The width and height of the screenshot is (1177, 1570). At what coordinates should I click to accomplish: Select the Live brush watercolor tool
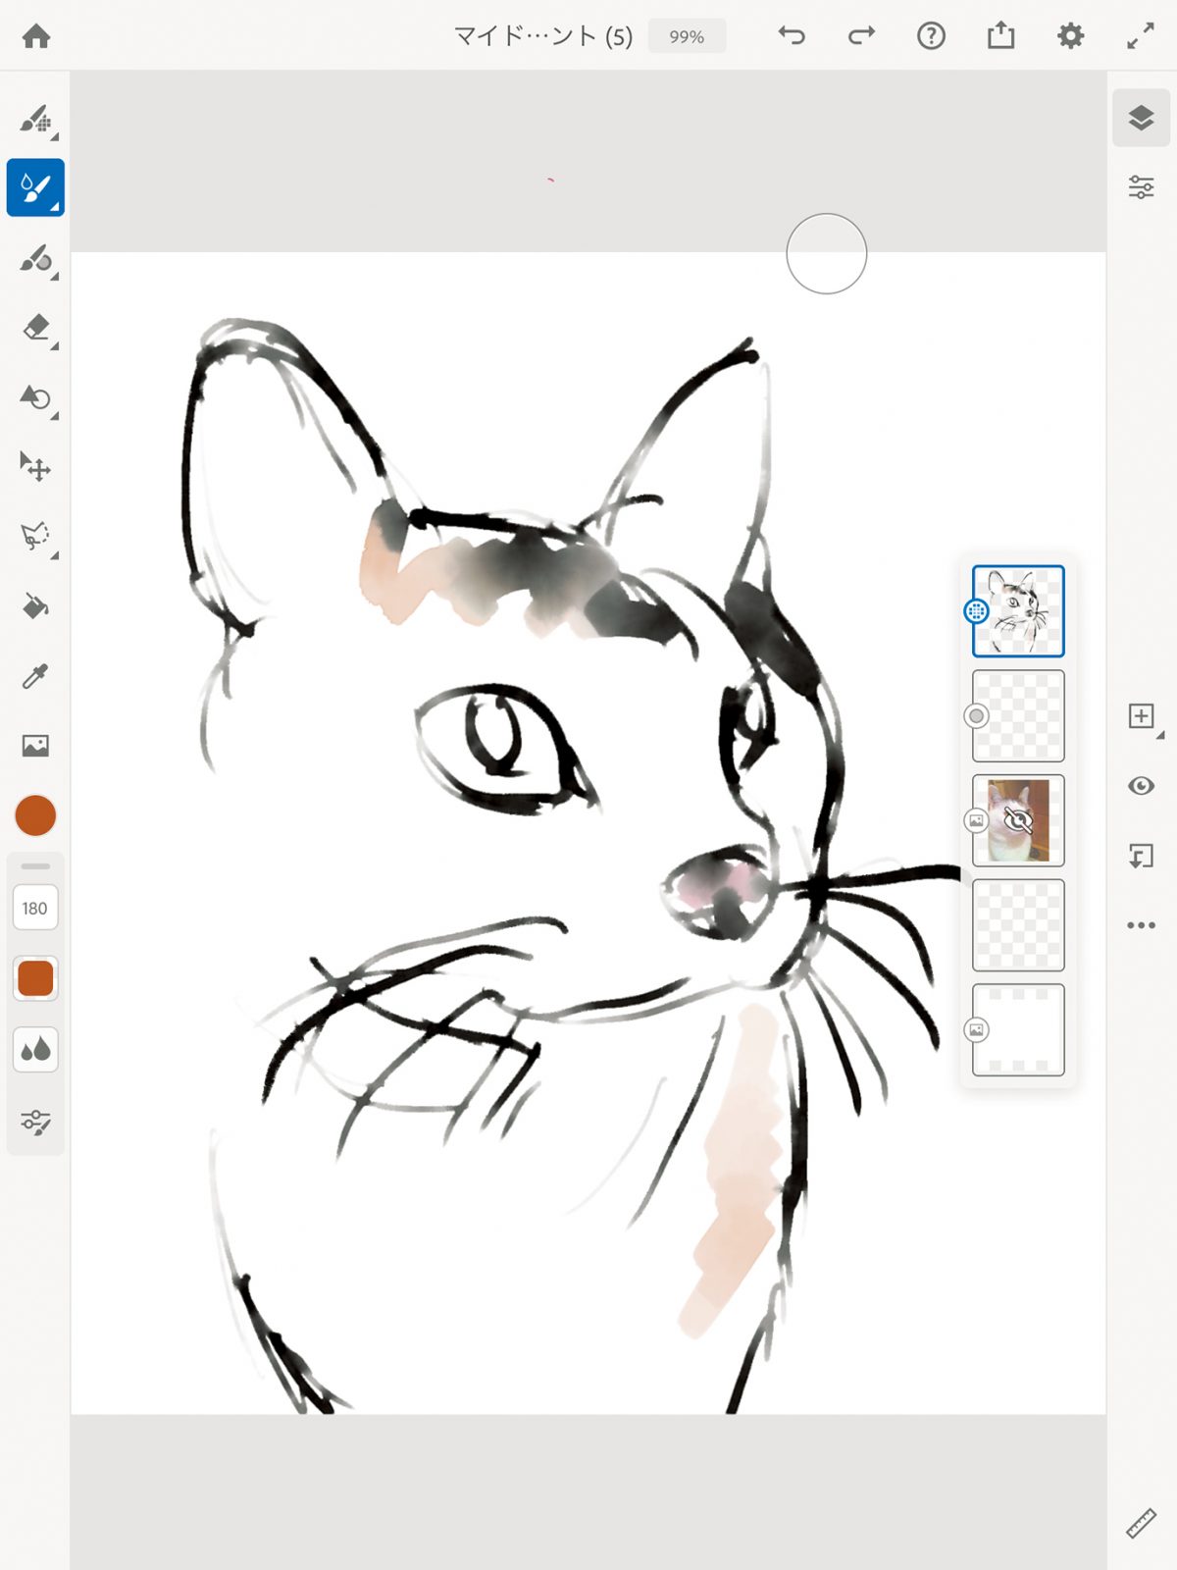coord(35,187)
